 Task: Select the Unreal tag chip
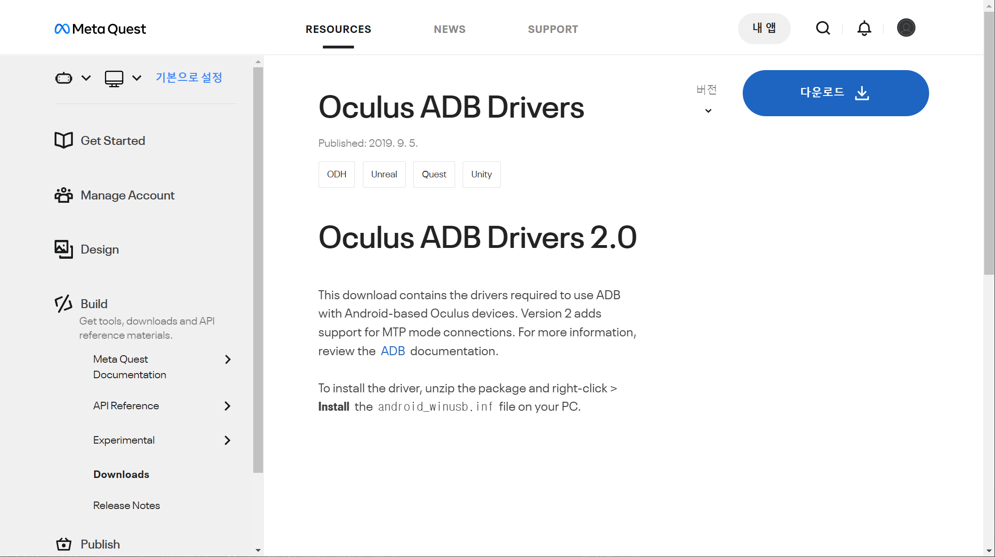[x=384, y=175]
